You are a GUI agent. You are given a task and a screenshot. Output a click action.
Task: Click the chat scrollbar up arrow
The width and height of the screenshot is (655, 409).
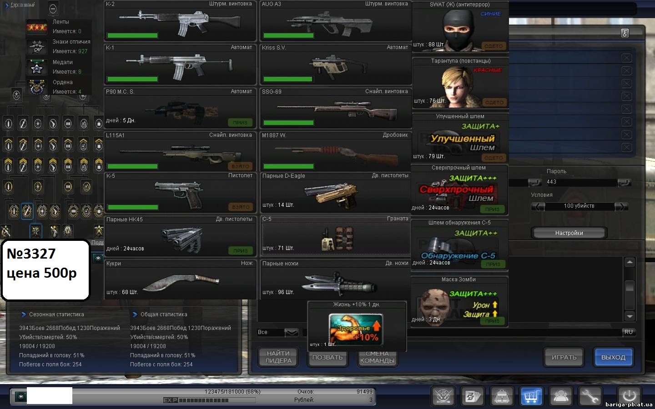630,262
